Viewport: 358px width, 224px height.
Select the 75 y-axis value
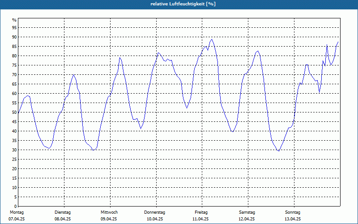[x=14, y=65]
